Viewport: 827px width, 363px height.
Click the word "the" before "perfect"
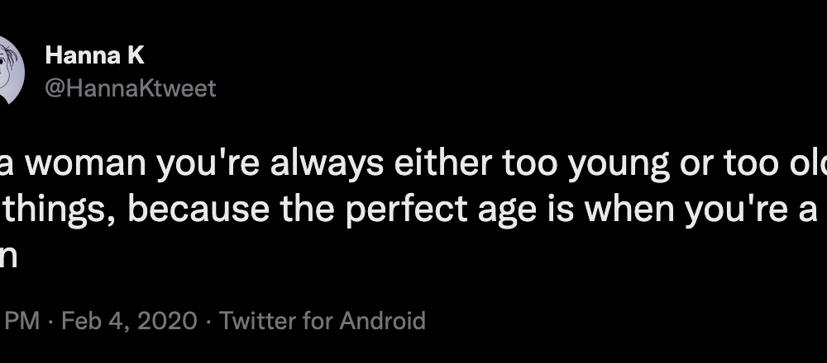click(x=307, y=209)
